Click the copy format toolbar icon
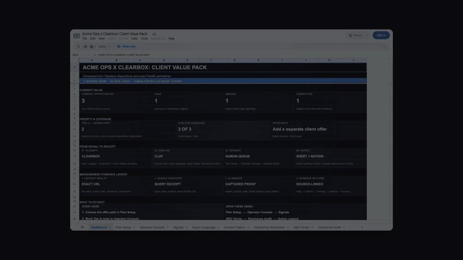Screen dimensions: 463x260 91,47
